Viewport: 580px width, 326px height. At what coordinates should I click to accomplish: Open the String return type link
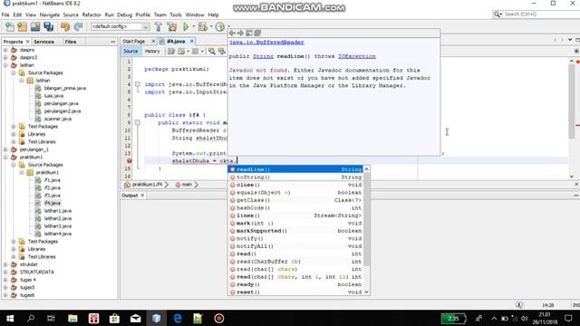(263, 56)
